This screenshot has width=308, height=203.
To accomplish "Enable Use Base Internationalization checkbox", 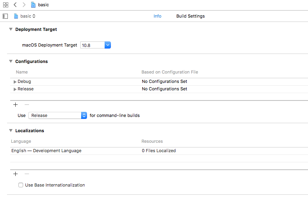I will pyautogui.click(x=21, y=185).
